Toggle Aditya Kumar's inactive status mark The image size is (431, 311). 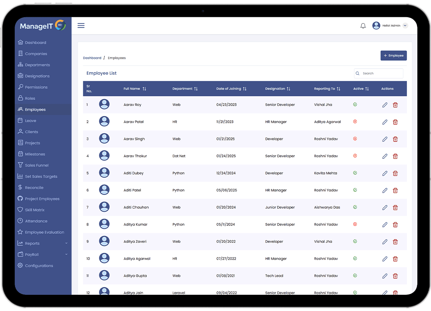coord(355,224)
